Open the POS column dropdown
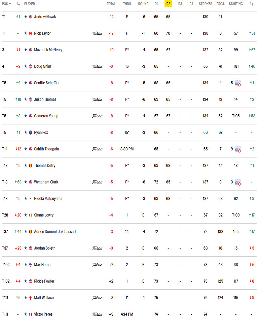Viewport: 259px width, 318px height. coord(6,4)
